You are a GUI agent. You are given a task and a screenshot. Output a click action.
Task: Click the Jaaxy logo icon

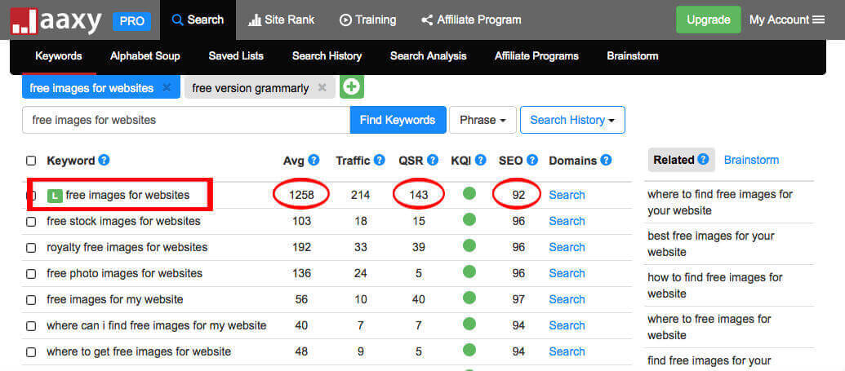pos(24,21)
